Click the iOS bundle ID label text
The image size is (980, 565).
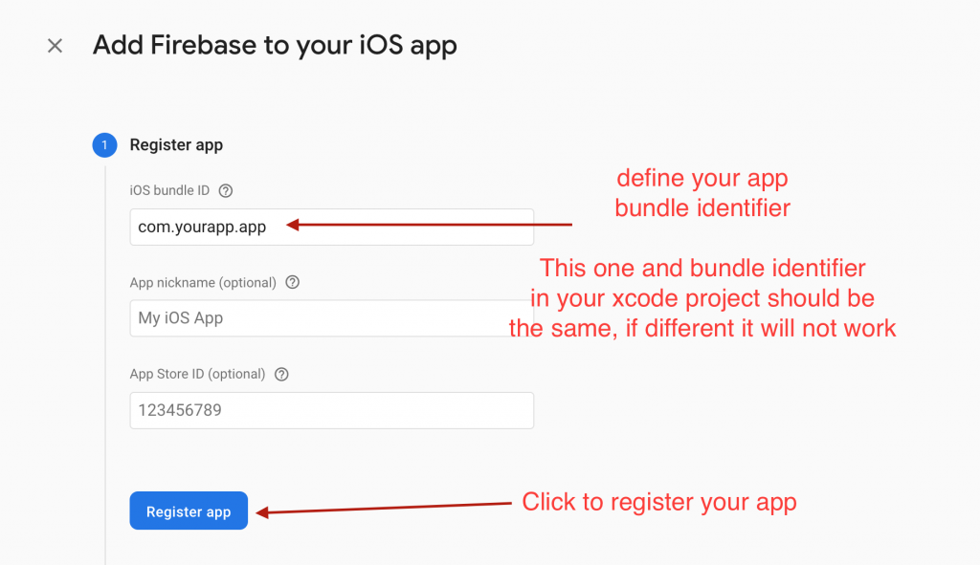(x=169, y=190)
